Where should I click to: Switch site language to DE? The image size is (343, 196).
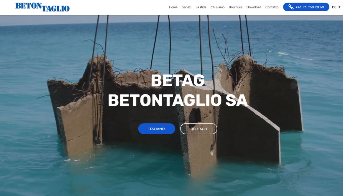coord(334,7)
